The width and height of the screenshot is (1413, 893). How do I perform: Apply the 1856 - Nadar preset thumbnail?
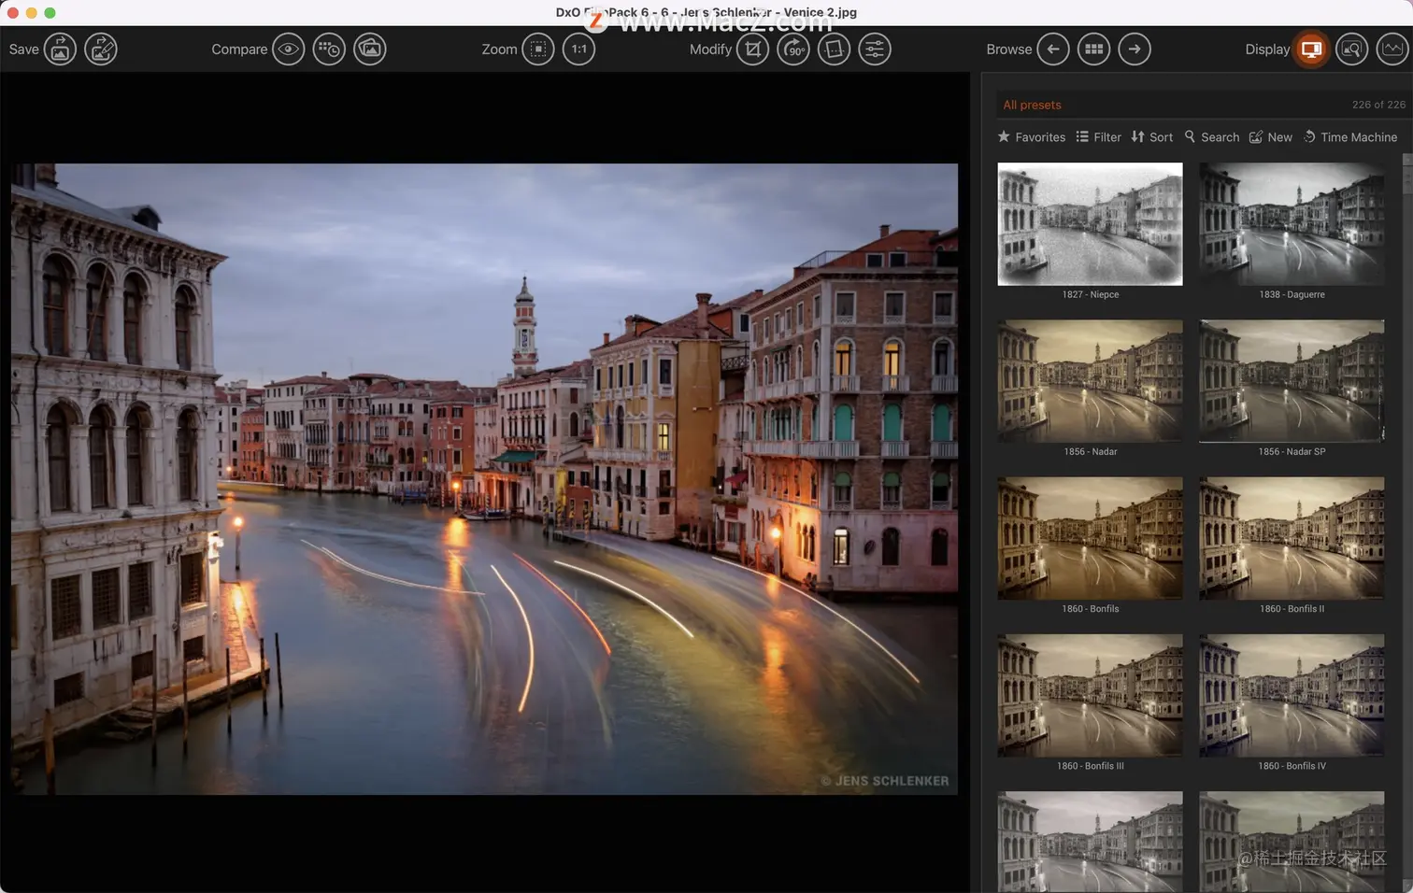click(1090, 381)
